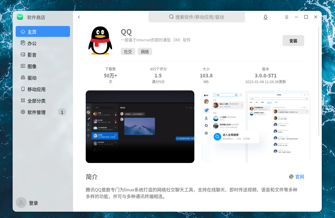This screenshot has height=218, width=335.
Task: Open the 主页 home section
Action: tap(43, 32)
